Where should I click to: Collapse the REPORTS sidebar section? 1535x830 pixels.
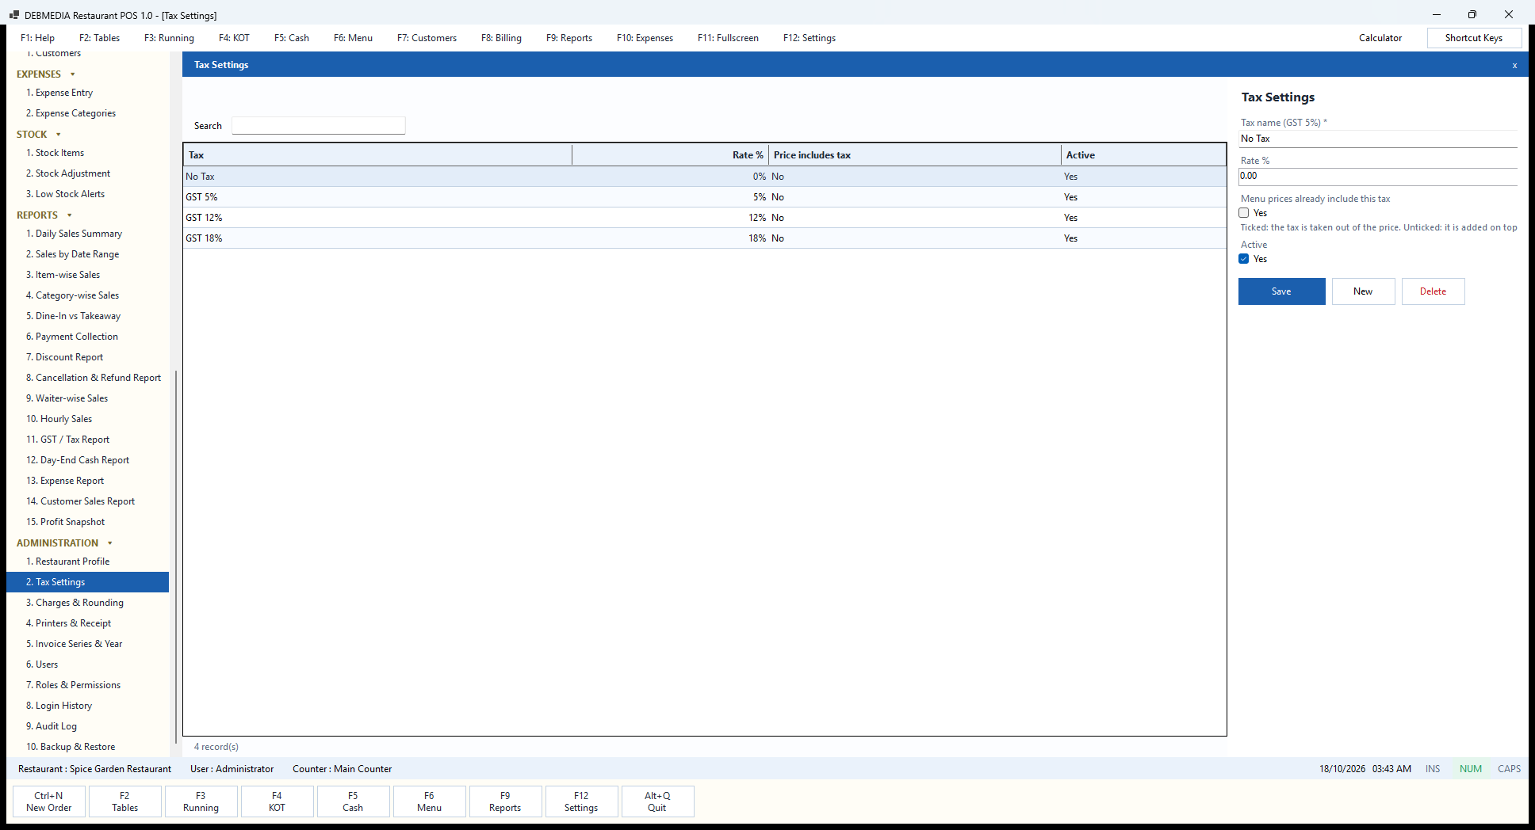tap(44, 215)
